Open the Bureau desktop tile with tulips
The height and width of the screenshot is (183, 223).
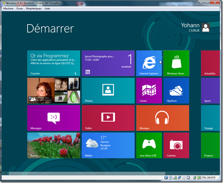point(53,145)
